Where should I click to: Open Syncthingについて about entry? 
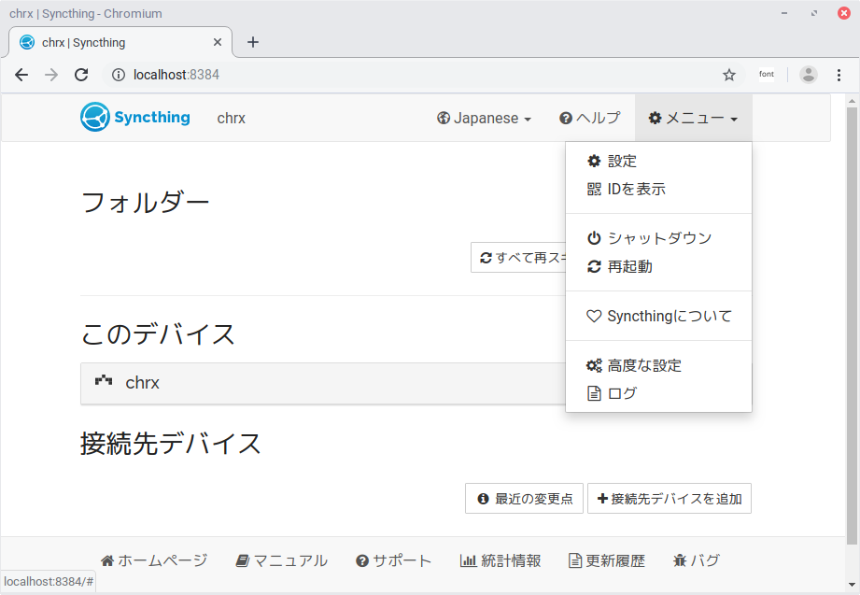pyautogui.click(x=668, y=317)
